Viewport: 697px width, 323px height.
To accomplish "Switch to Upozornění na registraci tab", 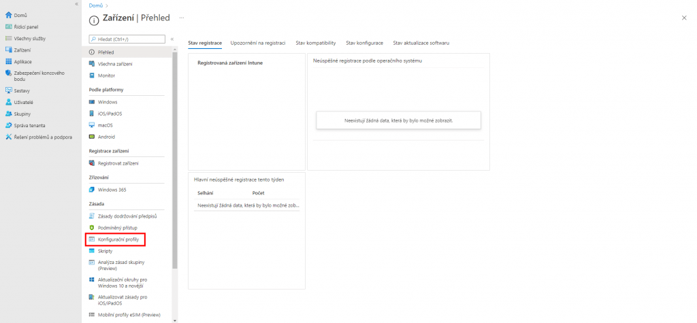I will 257,43.
